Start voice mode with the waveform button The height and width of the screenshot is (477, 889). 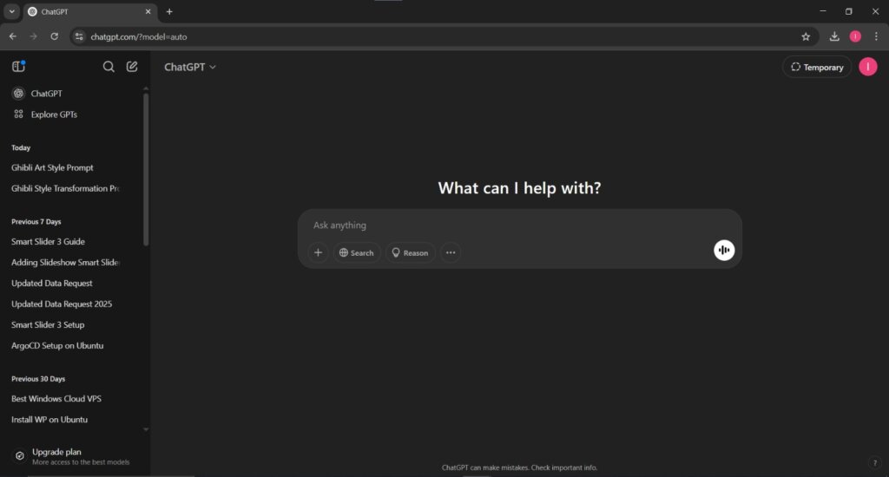pos(724,250)
